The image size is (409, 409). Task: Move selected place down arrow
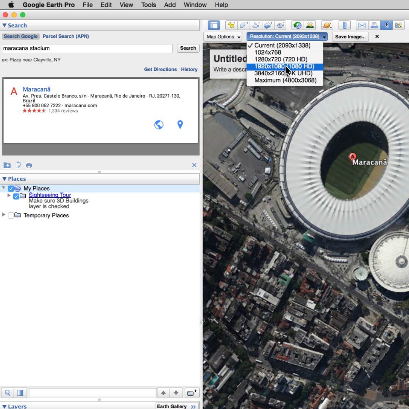coord(176,393)
